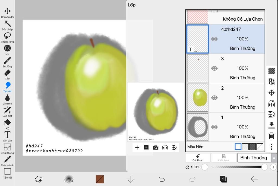
Task: Add a new layer with plus icon
Action: click(137, 147)
